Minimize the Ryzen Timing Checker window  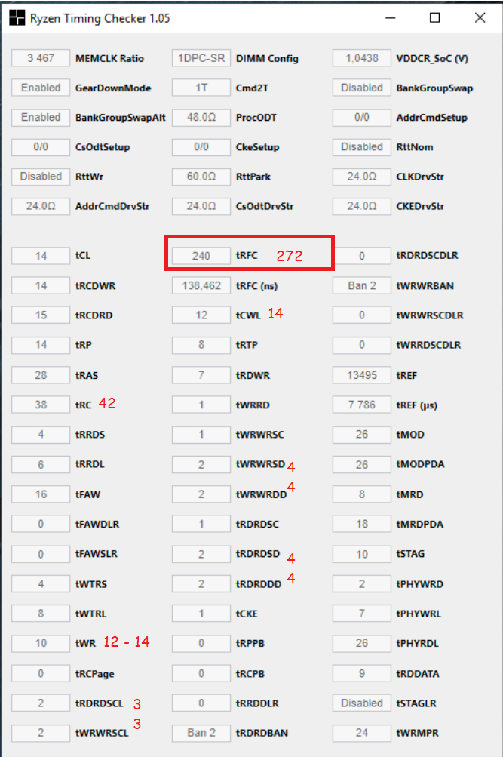point(391,18)
